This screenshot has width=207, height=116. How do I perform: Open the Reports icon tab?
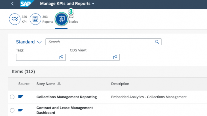coord(35,19)
